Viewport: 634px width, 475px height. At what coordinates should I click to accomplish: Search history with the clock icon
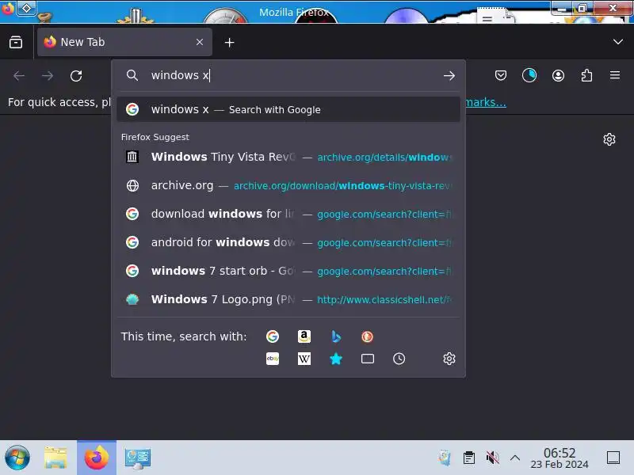point(399,359)
